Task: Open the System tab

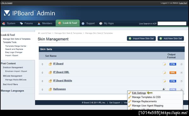Action: click(9, 23)
